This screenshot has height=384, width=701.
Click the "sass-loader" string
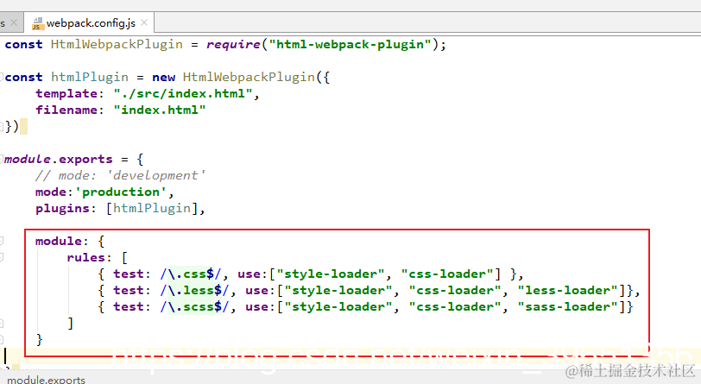[568, 306]
